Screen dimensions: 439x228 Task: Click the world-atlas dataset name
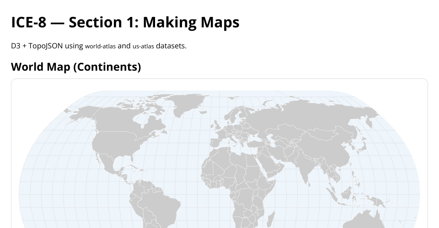(x=100, y=46)
